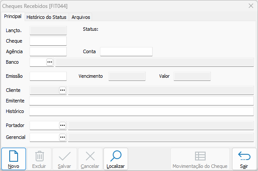Click the Cancelar X button

(90, 159)
